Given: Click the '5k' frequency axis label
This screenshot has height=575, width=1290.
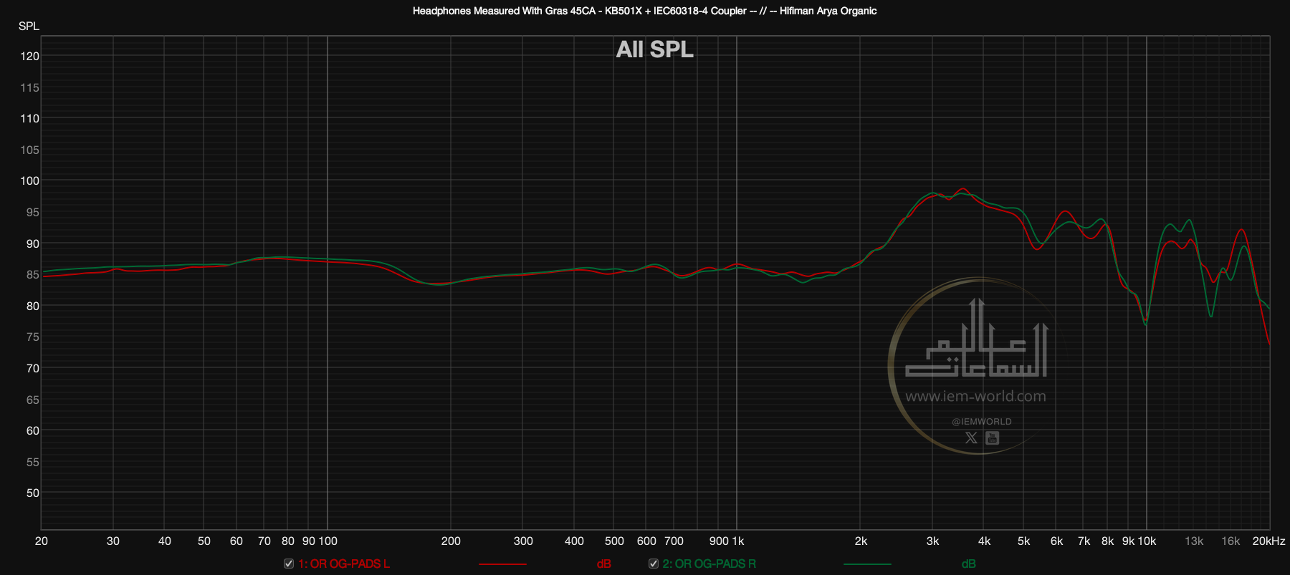Looking at the screenshot, I should point(1023,541).
